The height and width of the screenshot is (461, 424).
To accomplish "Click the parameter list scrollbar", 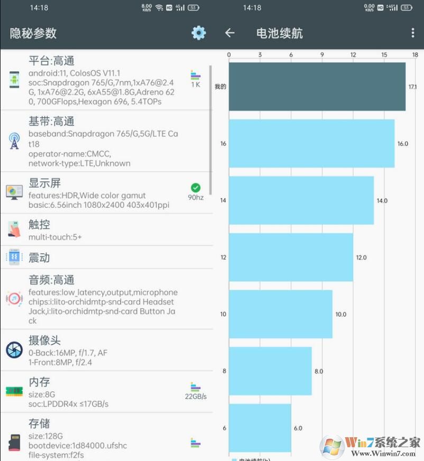I will coord(210,130).
